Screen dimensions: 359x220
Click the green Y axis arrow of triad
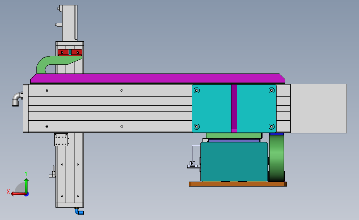click(x=27, y=186)
